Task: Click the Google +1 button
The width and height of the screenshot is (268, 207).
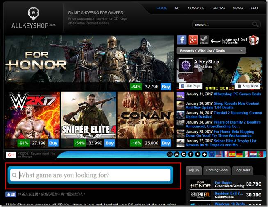Action: coord(11,155)
